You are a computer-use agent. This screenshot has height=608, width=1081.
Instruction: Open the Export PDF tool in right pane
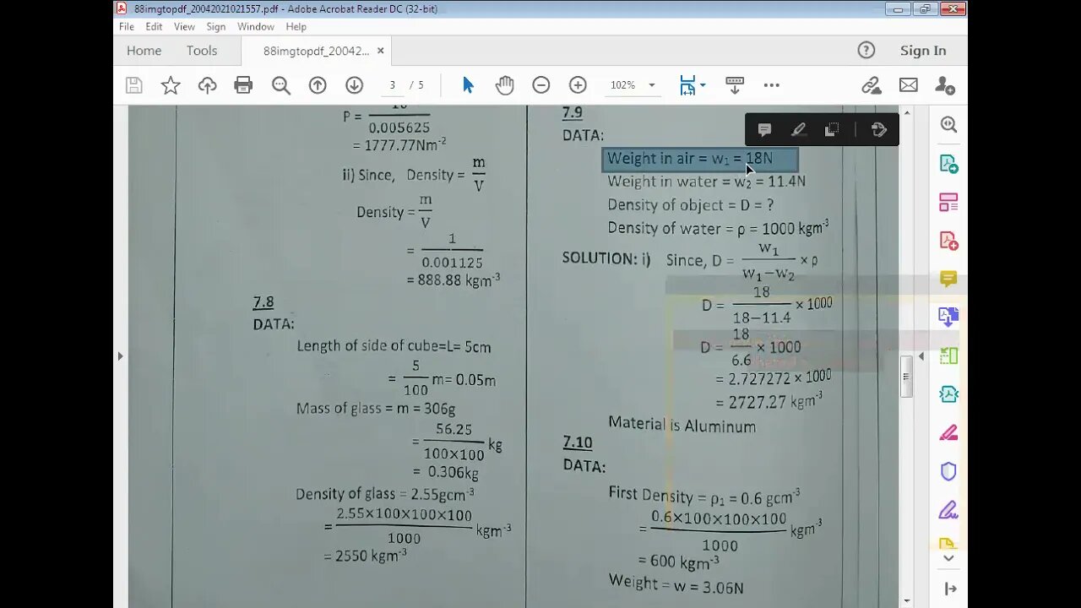(x=948, y=164)
